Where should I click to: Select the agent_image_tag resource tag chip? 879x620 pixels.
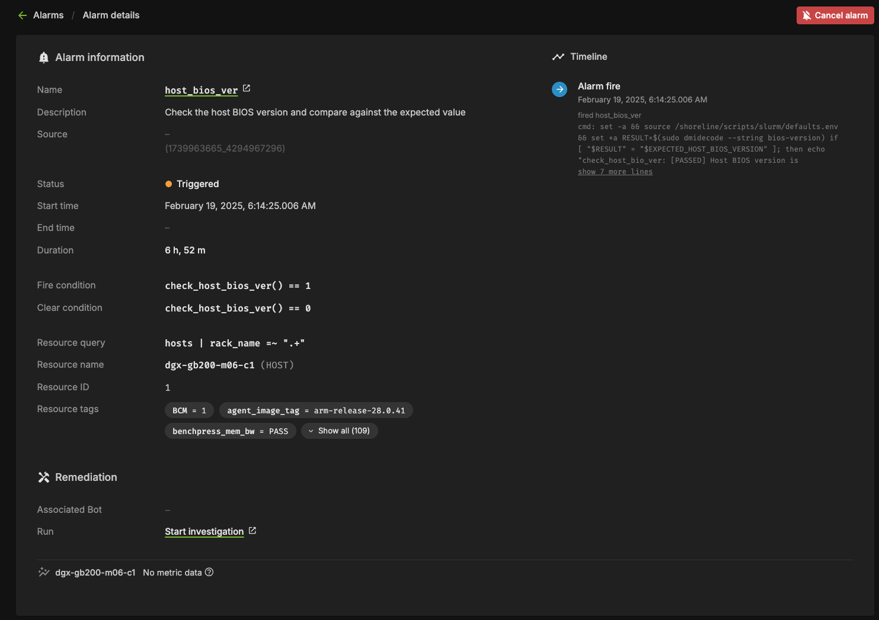coord(316,410)
